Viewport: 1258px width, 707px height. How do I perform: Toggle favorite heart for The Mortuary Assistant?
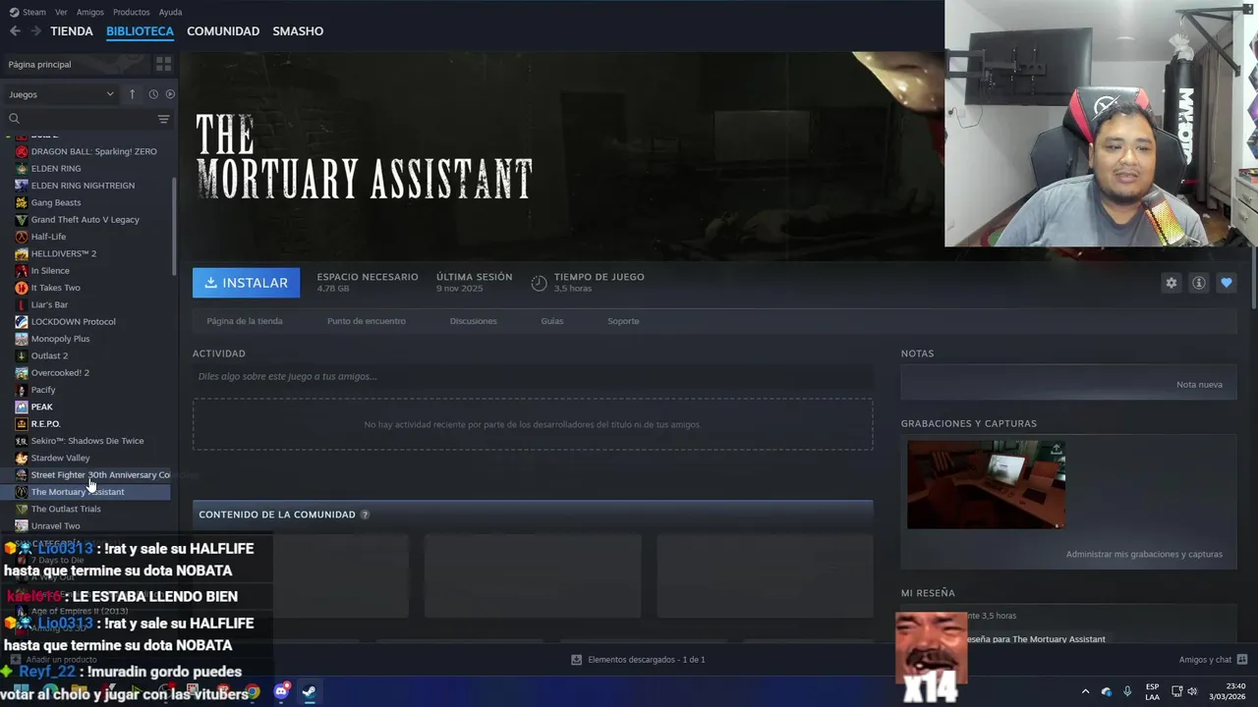pyautogui.click(x=1226, y=283)
